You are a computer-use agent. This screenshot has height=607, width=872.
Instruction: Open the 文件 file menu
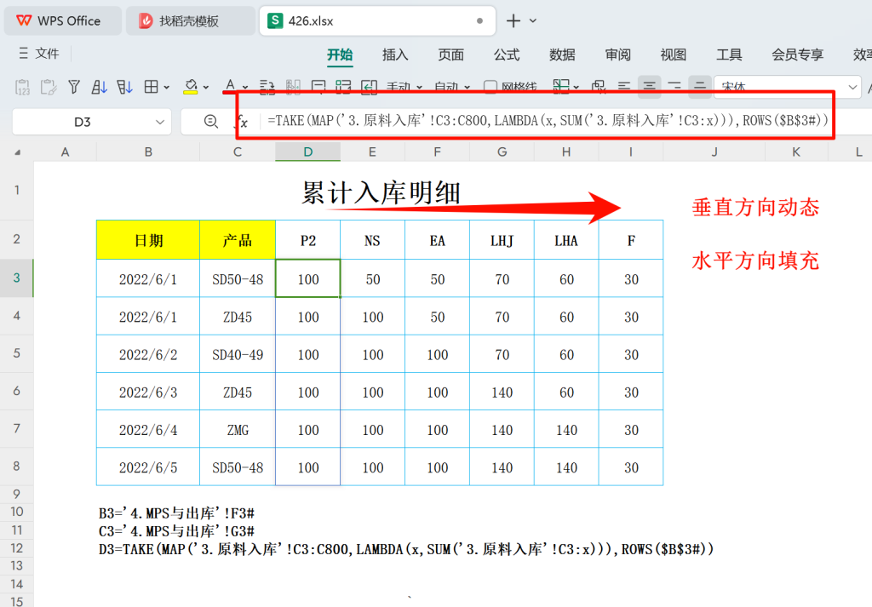(39, 54)
